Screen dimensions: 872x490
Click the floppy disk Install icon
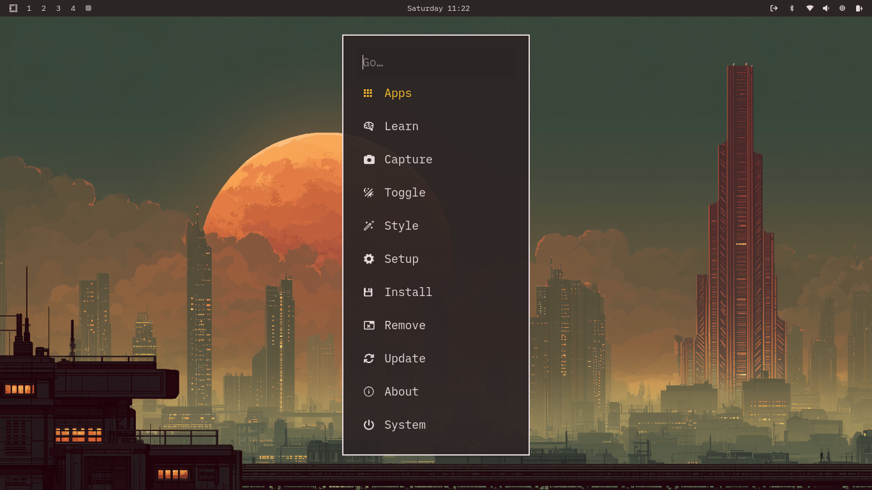coord(368,292)
